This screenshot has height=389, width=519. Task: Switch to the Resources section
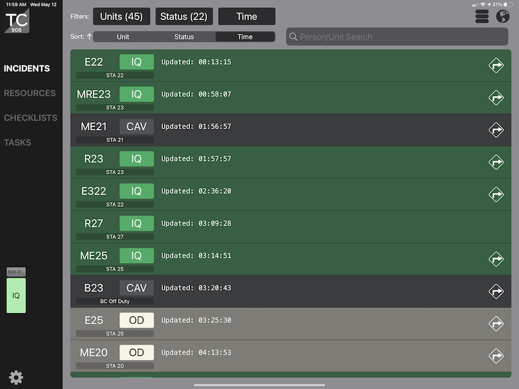pyautogui.click(x=30, y=93)
